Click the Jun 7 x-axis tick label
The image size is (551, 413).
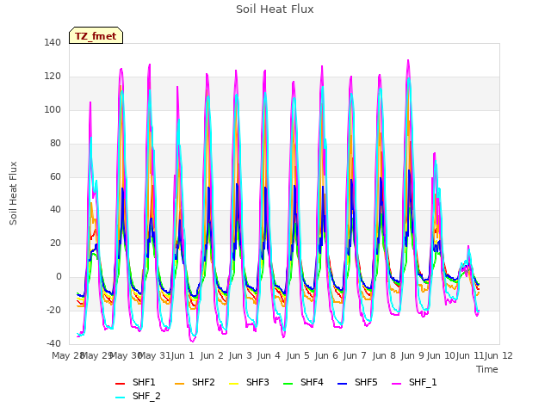click(x=355, y=355)
